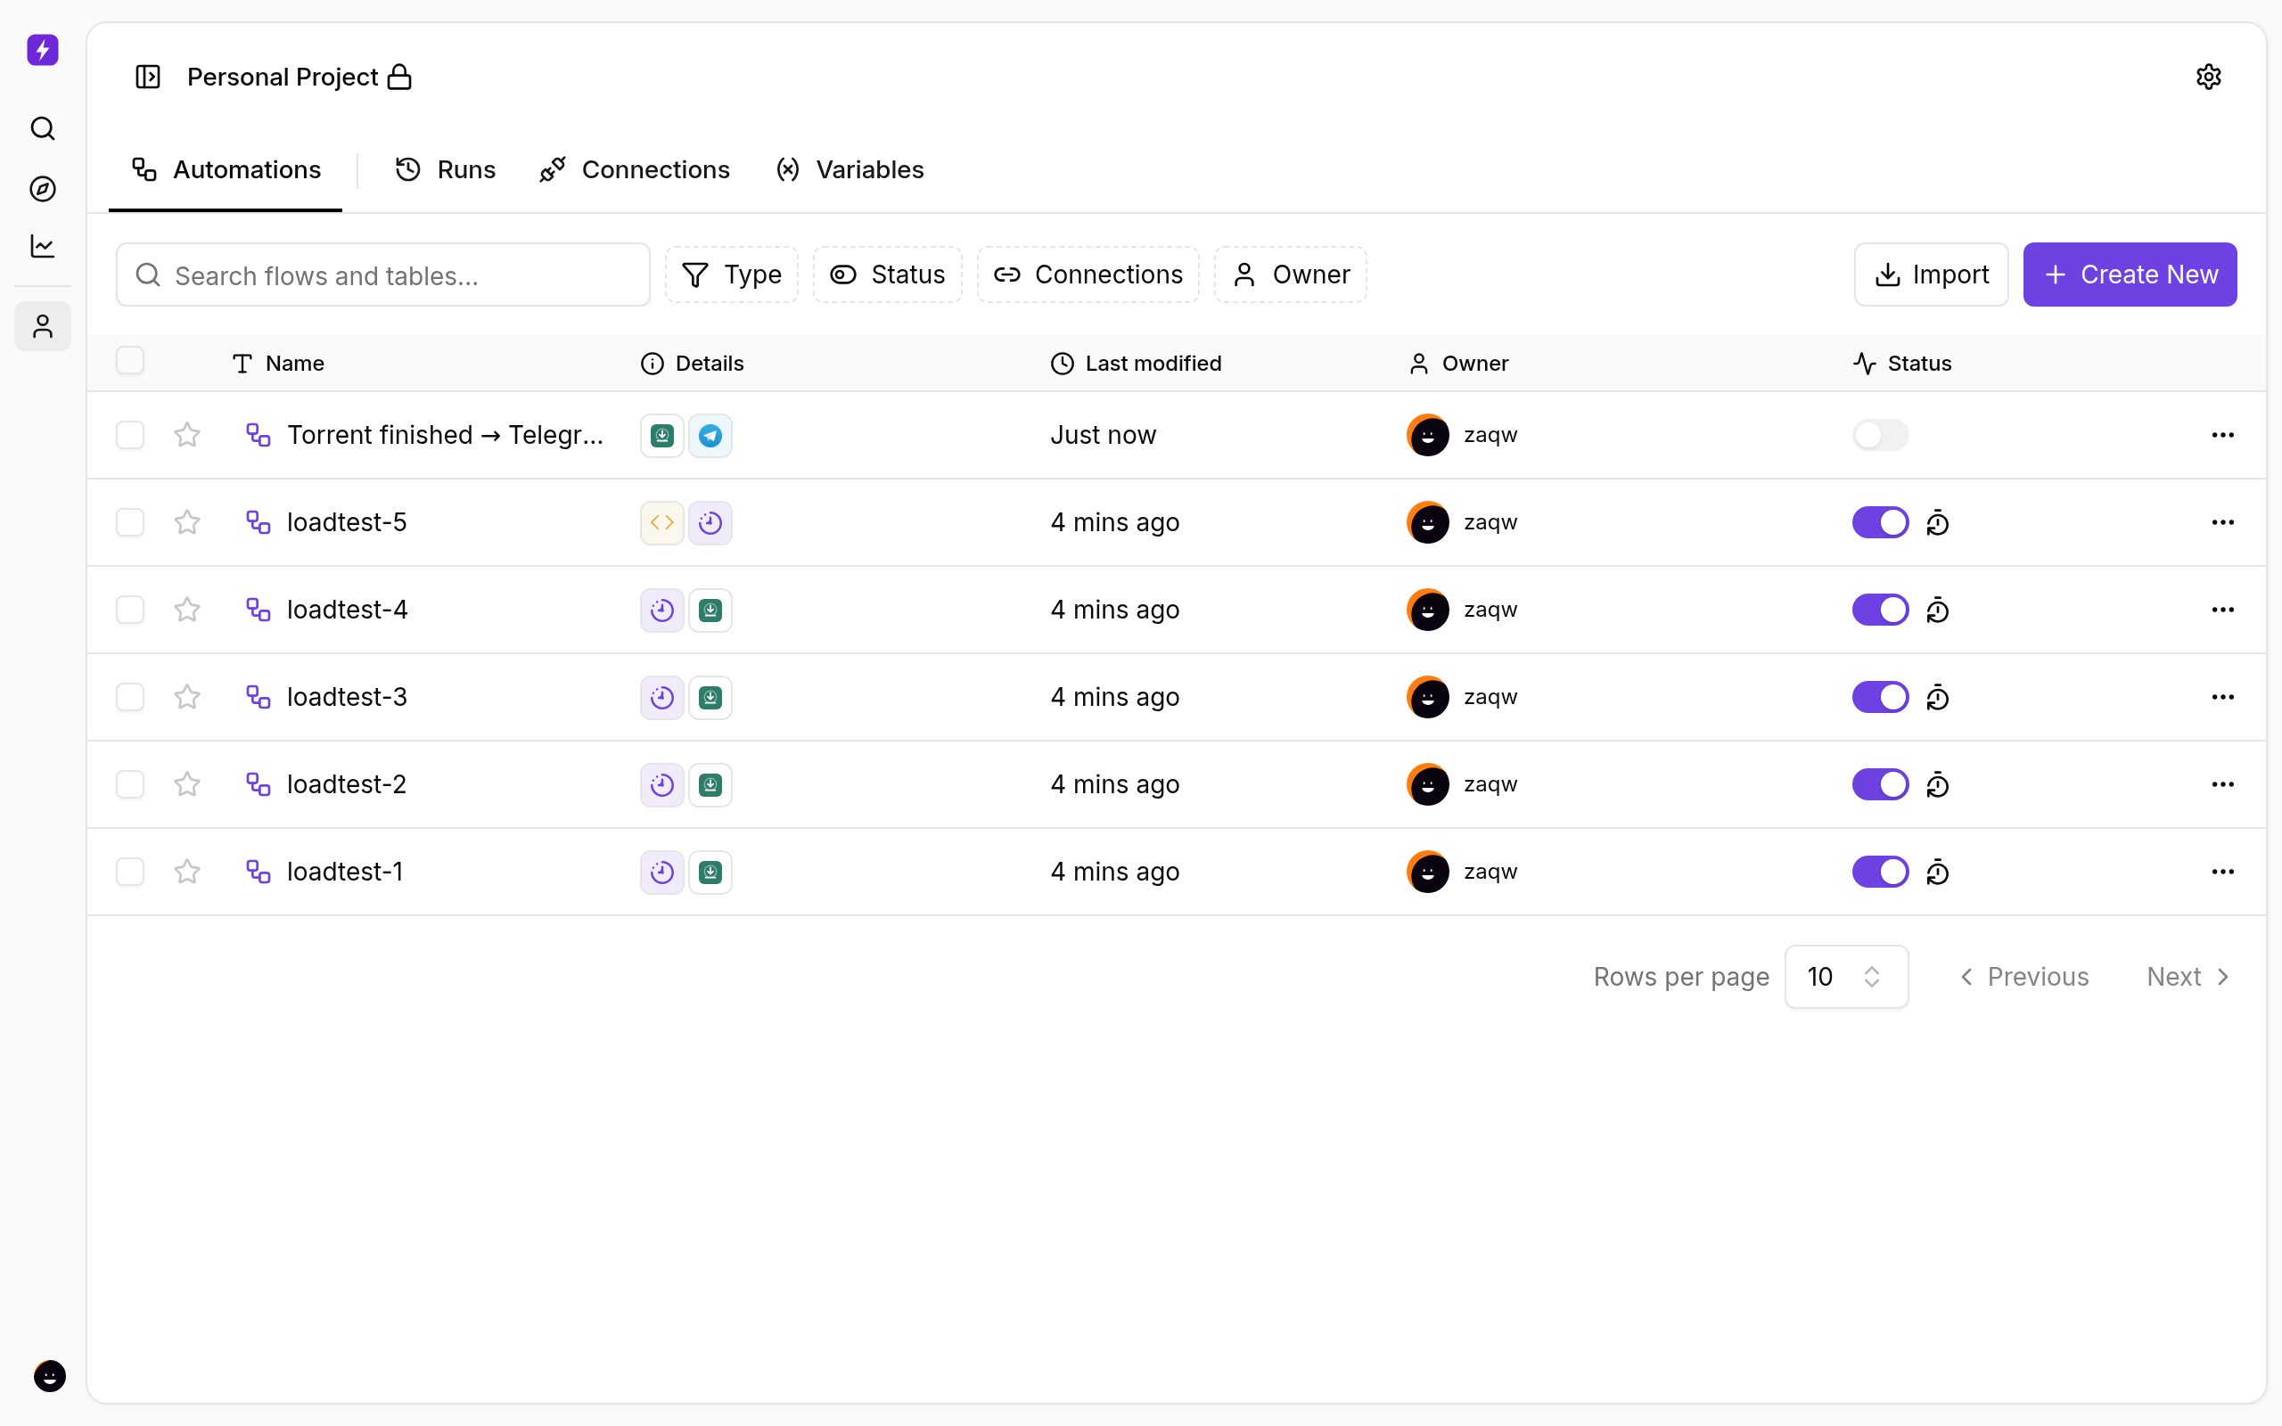Disable the loadtest-5 flow toggle
The width and height of the screenshot is (2282, 1426).
[1880, 522]
